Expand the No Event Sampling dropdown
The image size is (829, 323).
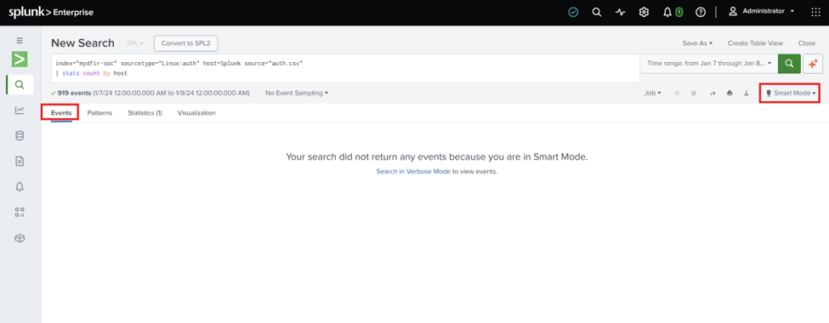[297, 93]
